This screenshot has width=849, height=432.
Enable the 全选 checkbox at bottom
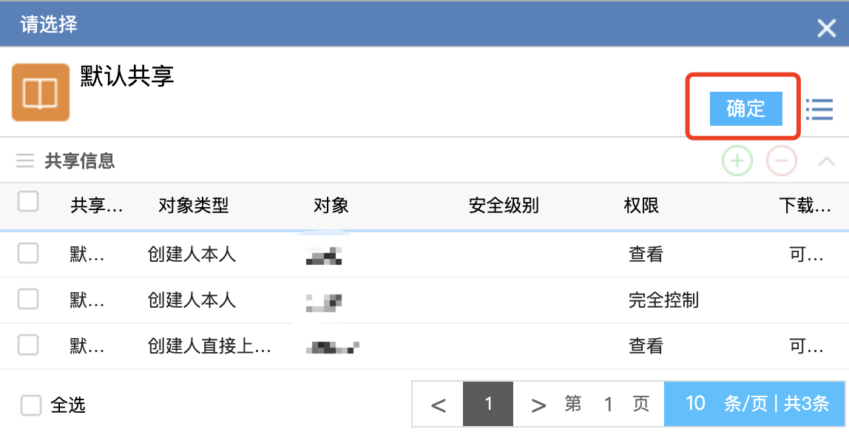coord(31,405)
